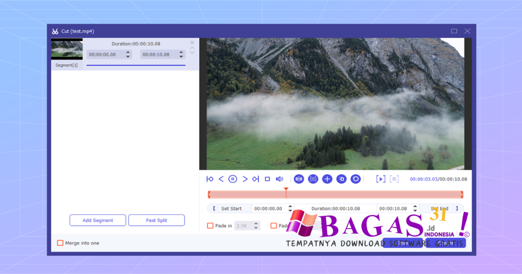Decrease segment list start time with down arrow

click(x=128, y=57)
